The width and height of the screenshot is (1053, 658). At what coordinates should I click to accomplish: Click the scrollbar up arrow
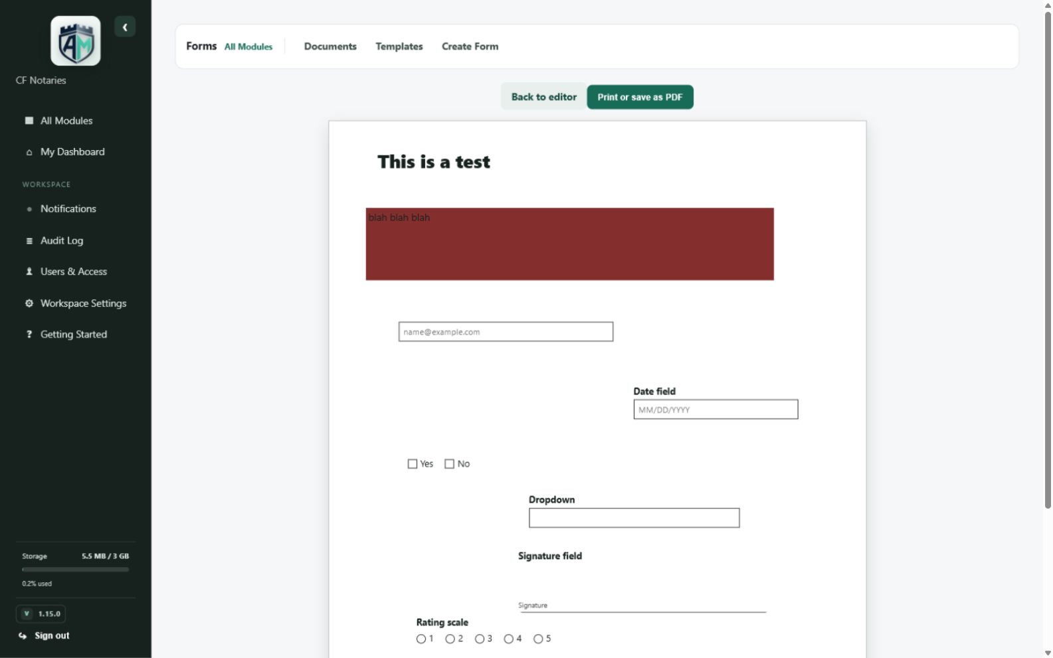[1048, 5]
